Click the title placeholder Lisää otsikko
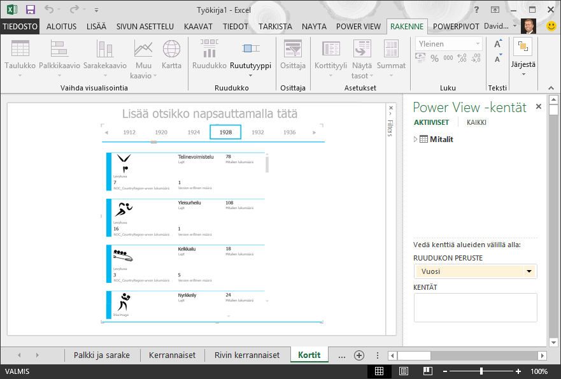This screenshot has height=379, width=561. point(209,114)
